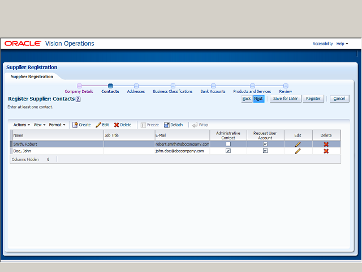Click the Contacts train step marker

pos(110,86)
